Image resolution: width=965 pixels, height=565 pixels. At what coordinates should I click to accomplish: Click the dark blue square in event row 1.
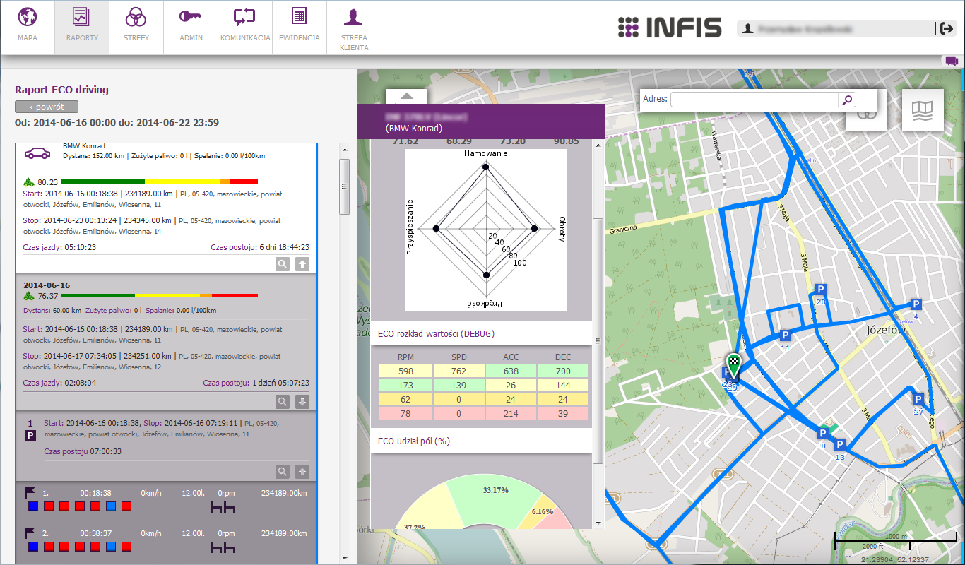pos(33,506)
